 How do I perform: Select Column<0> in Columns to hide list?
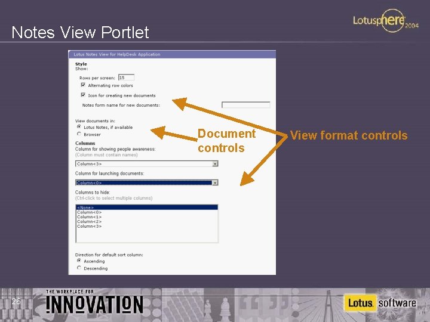pos(147,212)
